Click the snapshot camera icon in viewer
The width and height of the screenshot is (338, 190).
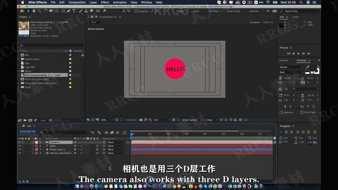pos(141,120)
